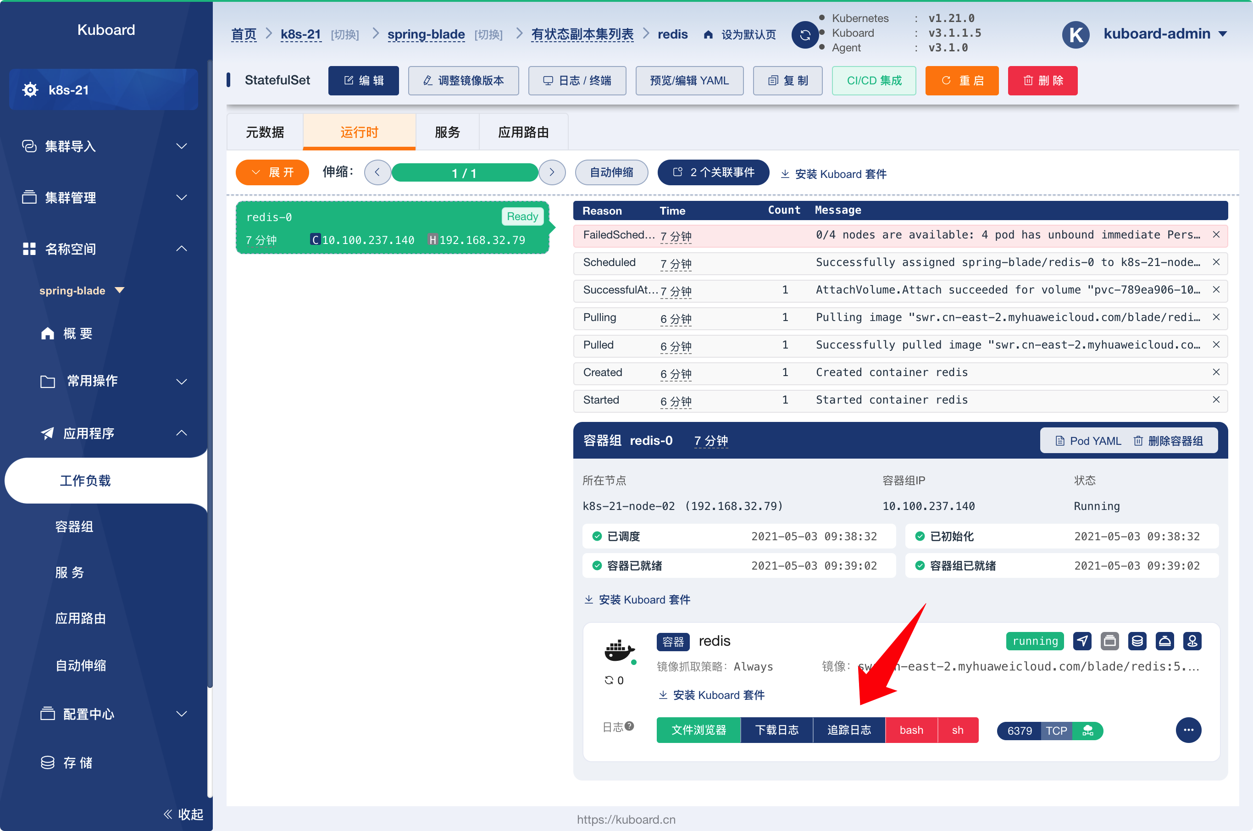Click the 编辑 button
This screenshot has width=1253, height=831.
coord(364,81)
